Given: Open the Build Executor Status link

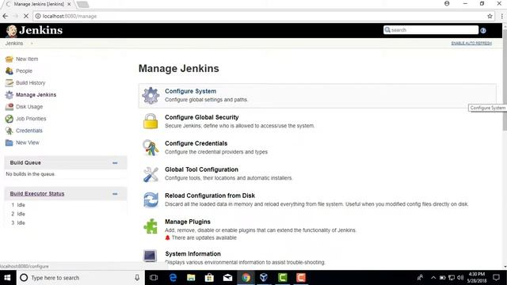Looking at the screenshot, I should [x=37, y=193].
